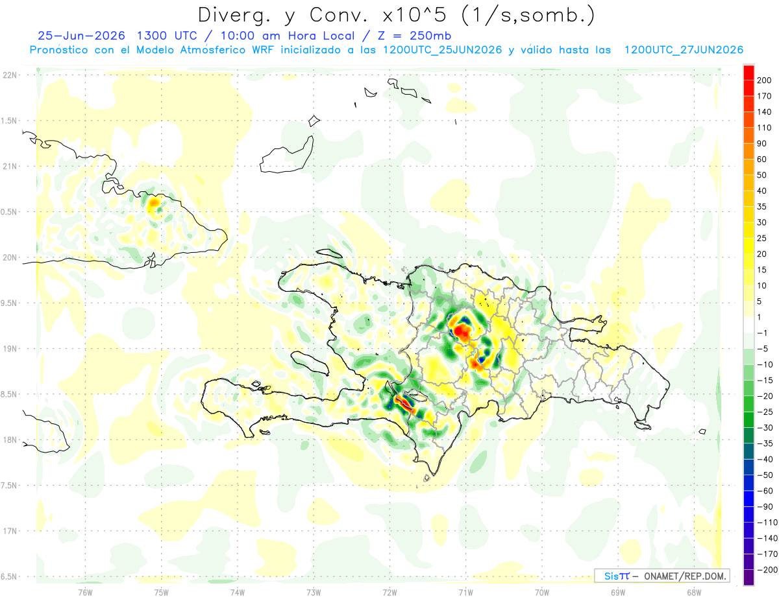Click the colorbar label '60'
779x601 pixels.
click(762, 159)
